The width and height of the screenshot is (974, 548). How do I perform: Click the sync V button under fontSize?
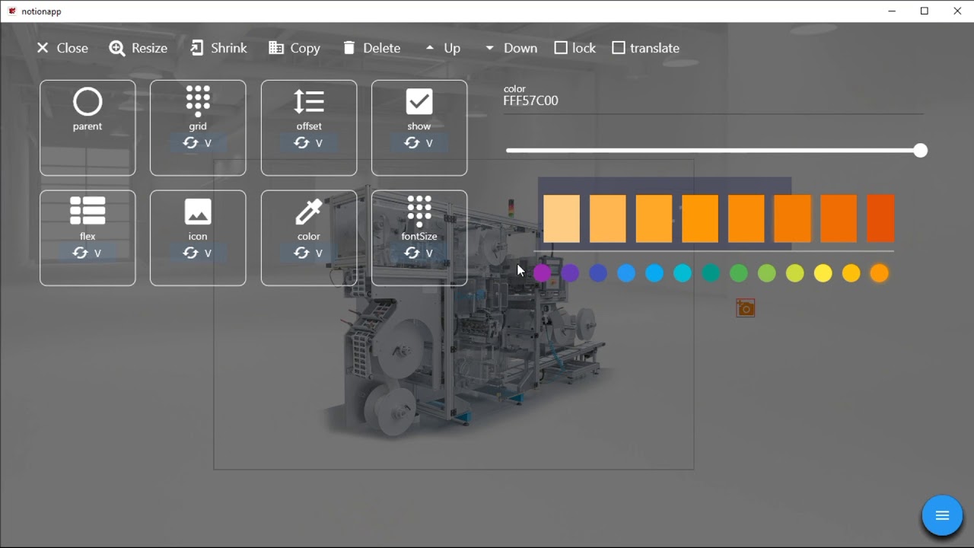pos(419,253)
